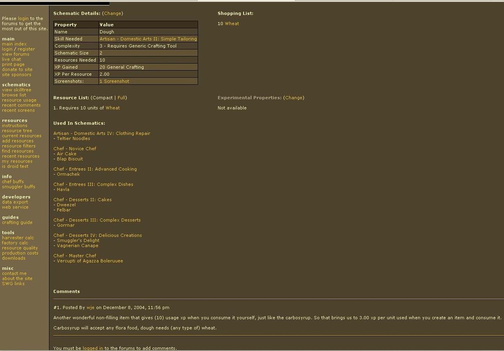This screenshot has height=351, width=504.
Task: Click Change next to Experimental Properties
Action: 294,98
